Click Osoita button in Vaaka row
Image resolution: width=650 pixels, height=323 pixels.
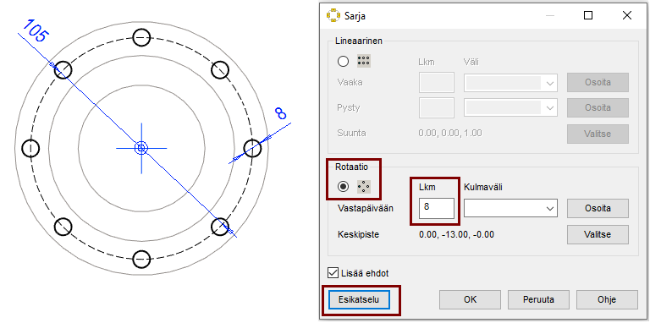click(x=598, y=82)
